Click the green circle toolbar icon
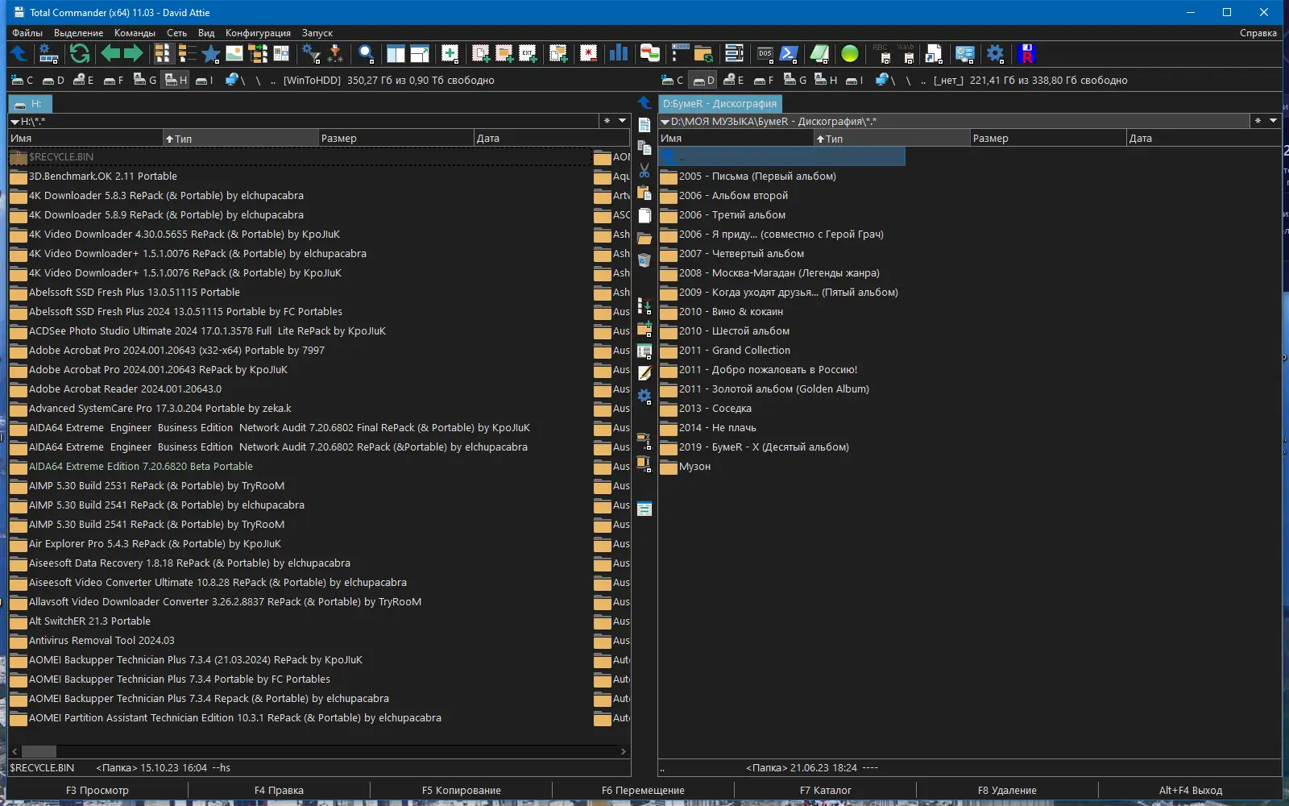Screen dimensions: 1289x806 click(x=849, y=54)
